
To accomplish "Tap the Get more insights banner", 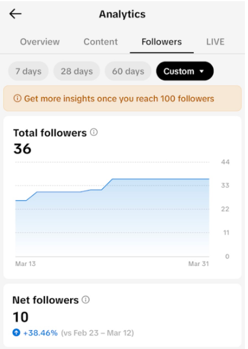I will click(x=122, y=98).
